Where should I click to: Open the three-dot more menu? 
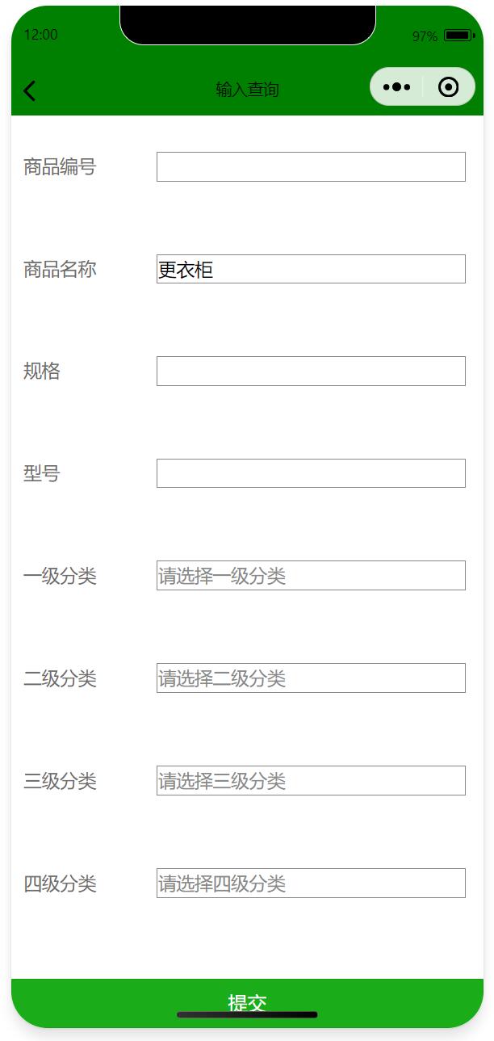click(396, 87)
